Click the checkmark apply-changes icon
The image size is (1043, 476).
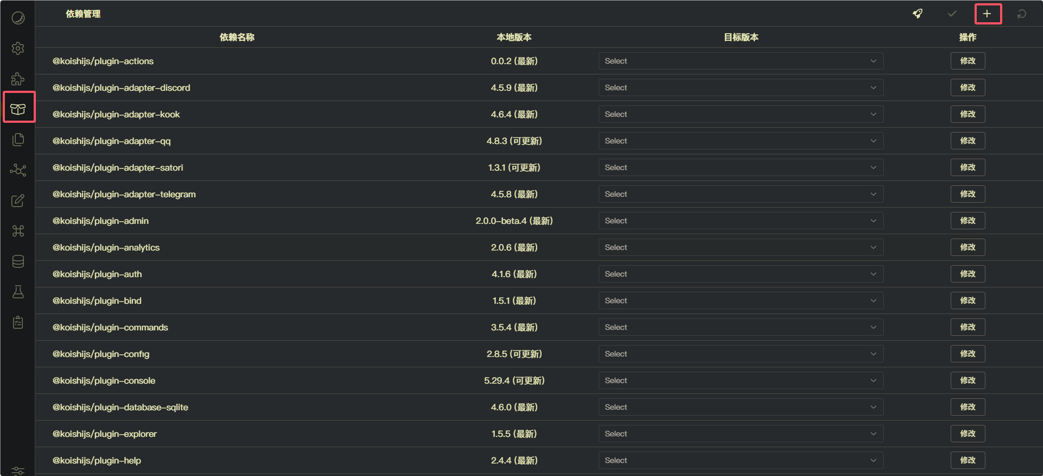[952, 14]
